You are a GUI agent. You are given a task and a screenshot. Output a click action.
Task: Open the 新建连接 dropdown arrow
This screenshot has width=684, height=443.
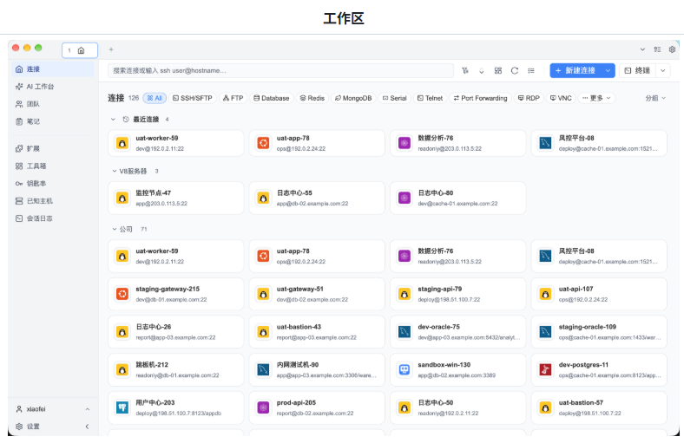608,70
